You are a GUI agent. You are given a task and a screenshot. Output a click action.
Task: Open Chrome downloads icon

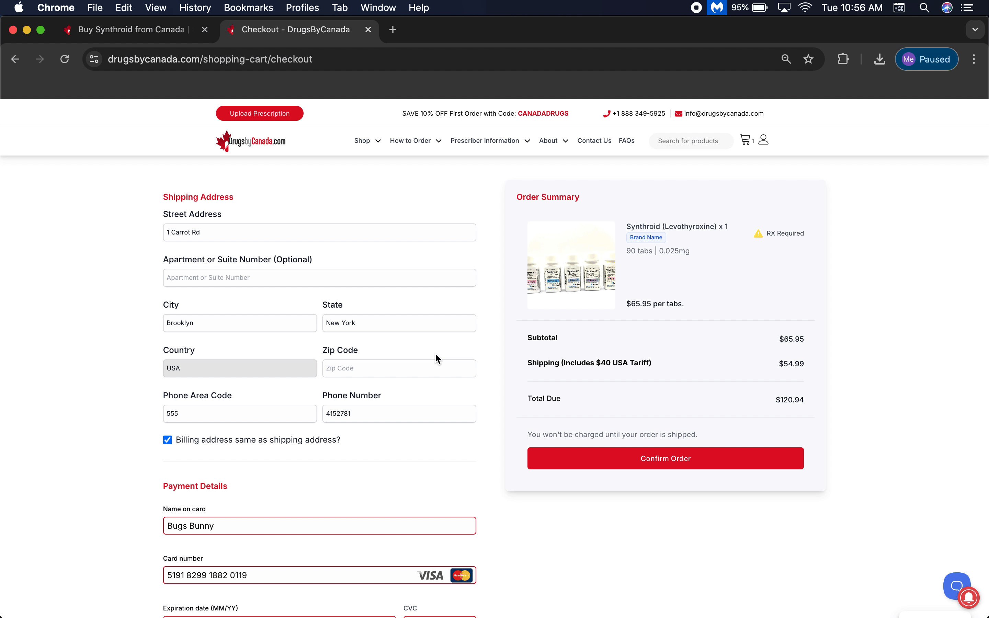(x=879, y=59)
